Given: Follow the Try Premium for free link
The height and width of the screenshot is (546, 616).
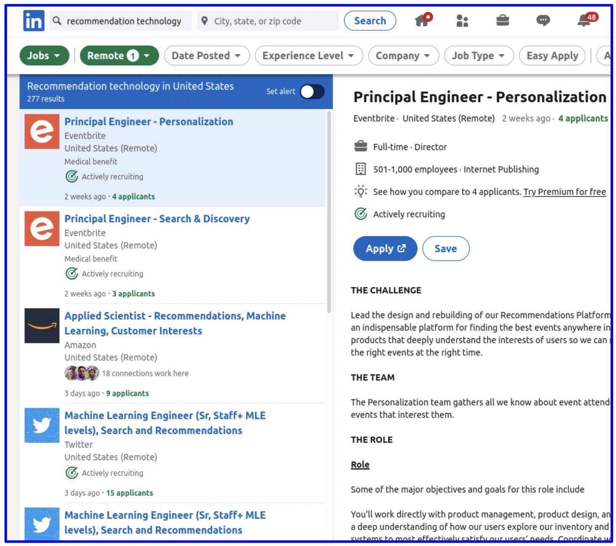Looking at the screenshot, I should pyautogui.click(x=565, y=192).
